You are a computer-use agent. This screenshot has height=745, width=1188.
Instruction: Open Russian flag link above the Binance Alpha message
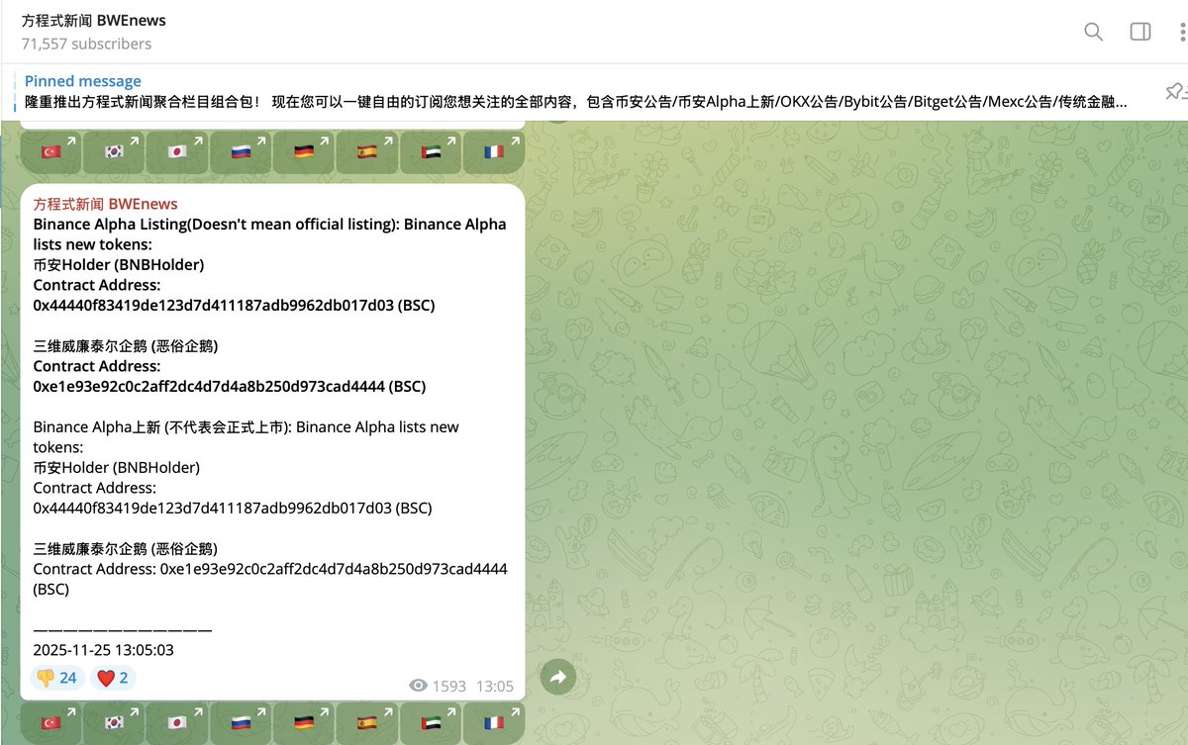[241, 151]
